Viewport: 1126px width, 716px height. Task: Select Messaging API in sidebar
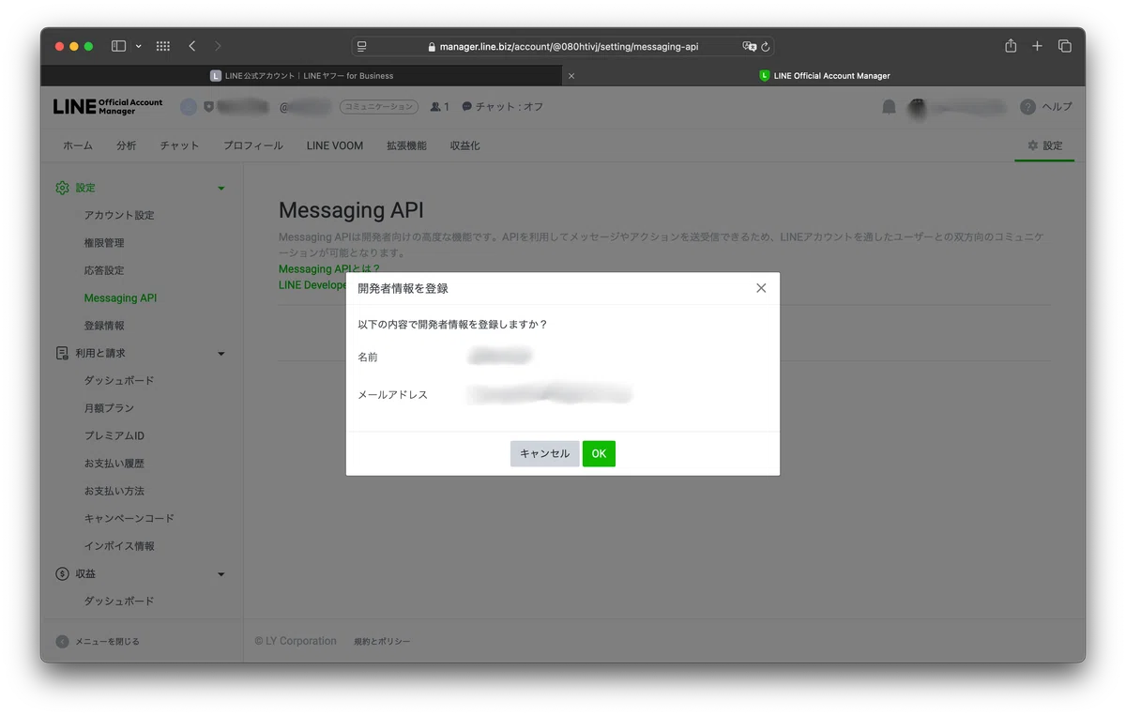tap(120, 298)
